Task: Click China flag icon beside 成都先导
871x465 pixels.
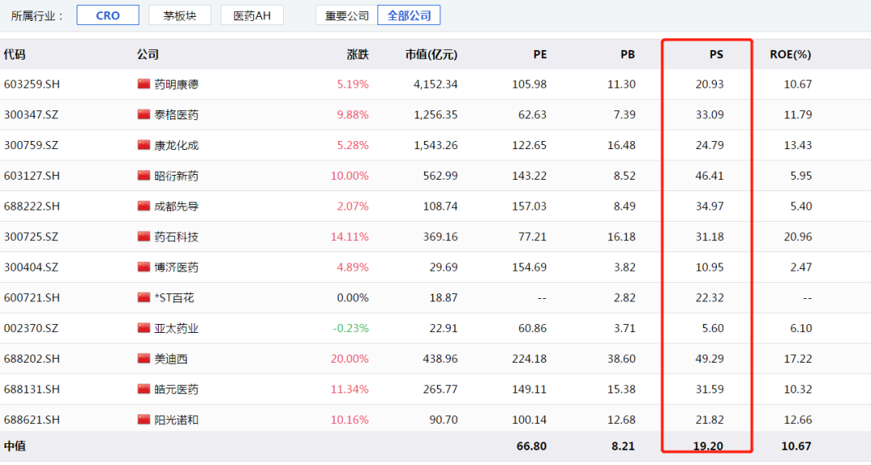Action: pyautogui.click(x=144, y=206)
